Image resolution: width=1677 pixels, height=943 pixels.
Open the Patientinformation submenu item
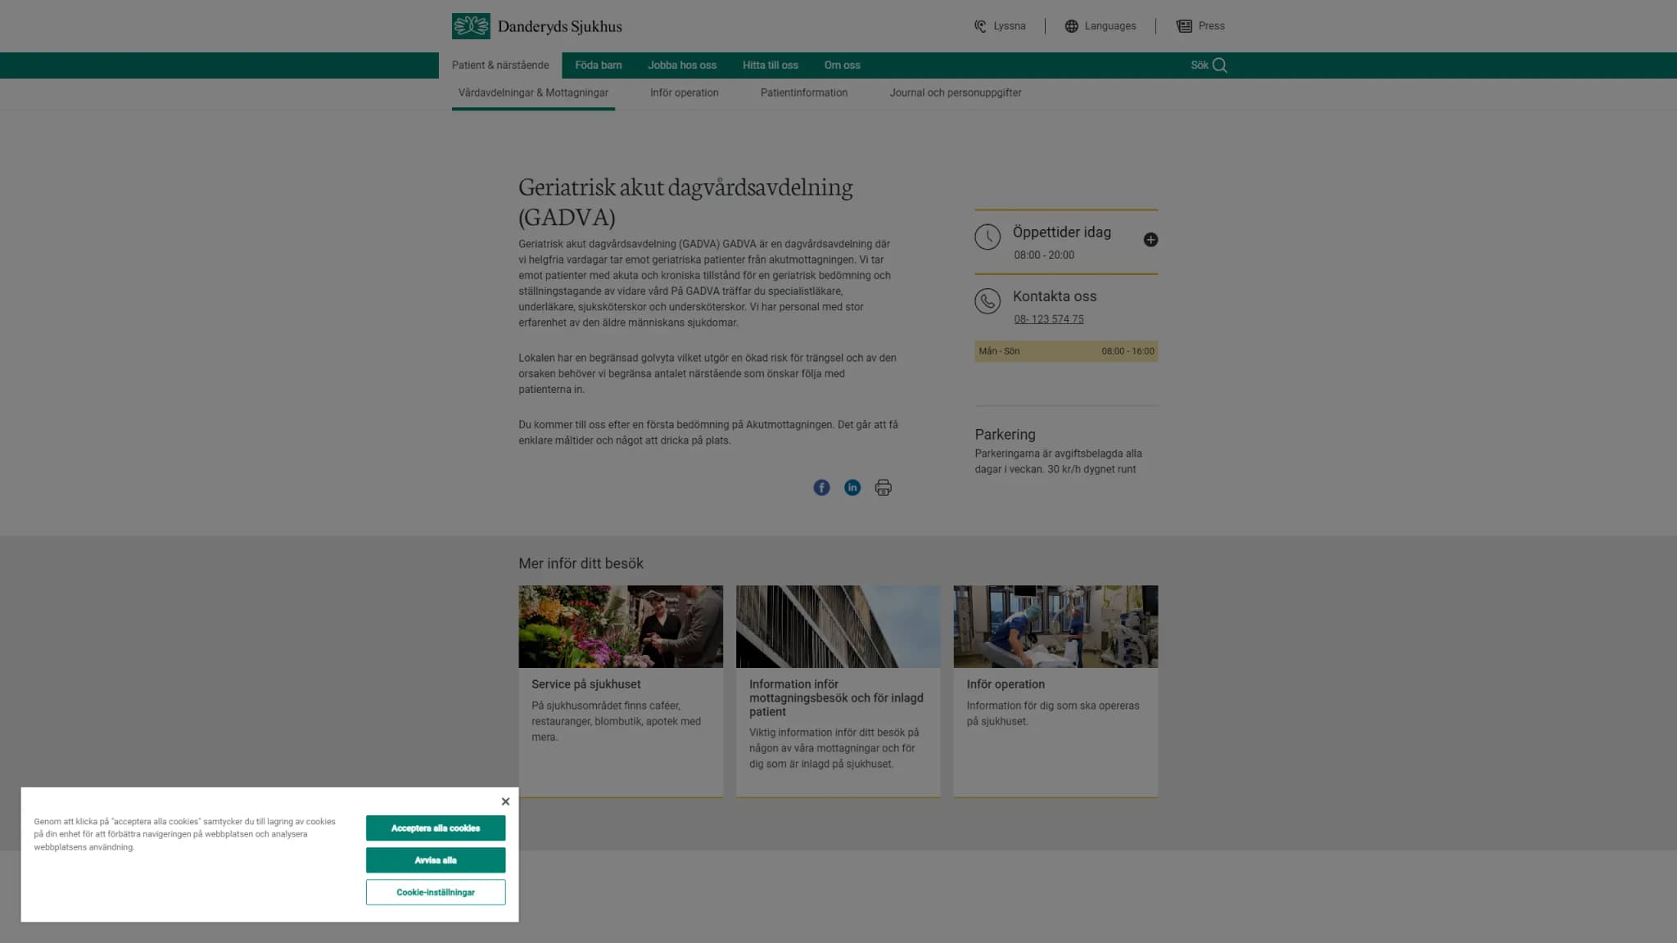pos(804,93)
